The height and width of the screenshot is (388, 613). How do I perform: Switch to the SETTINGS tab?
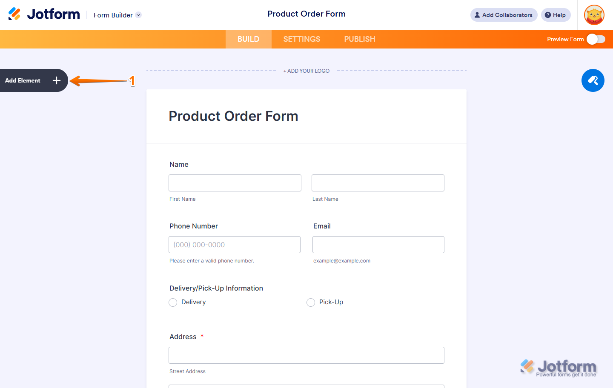[302, 39]
